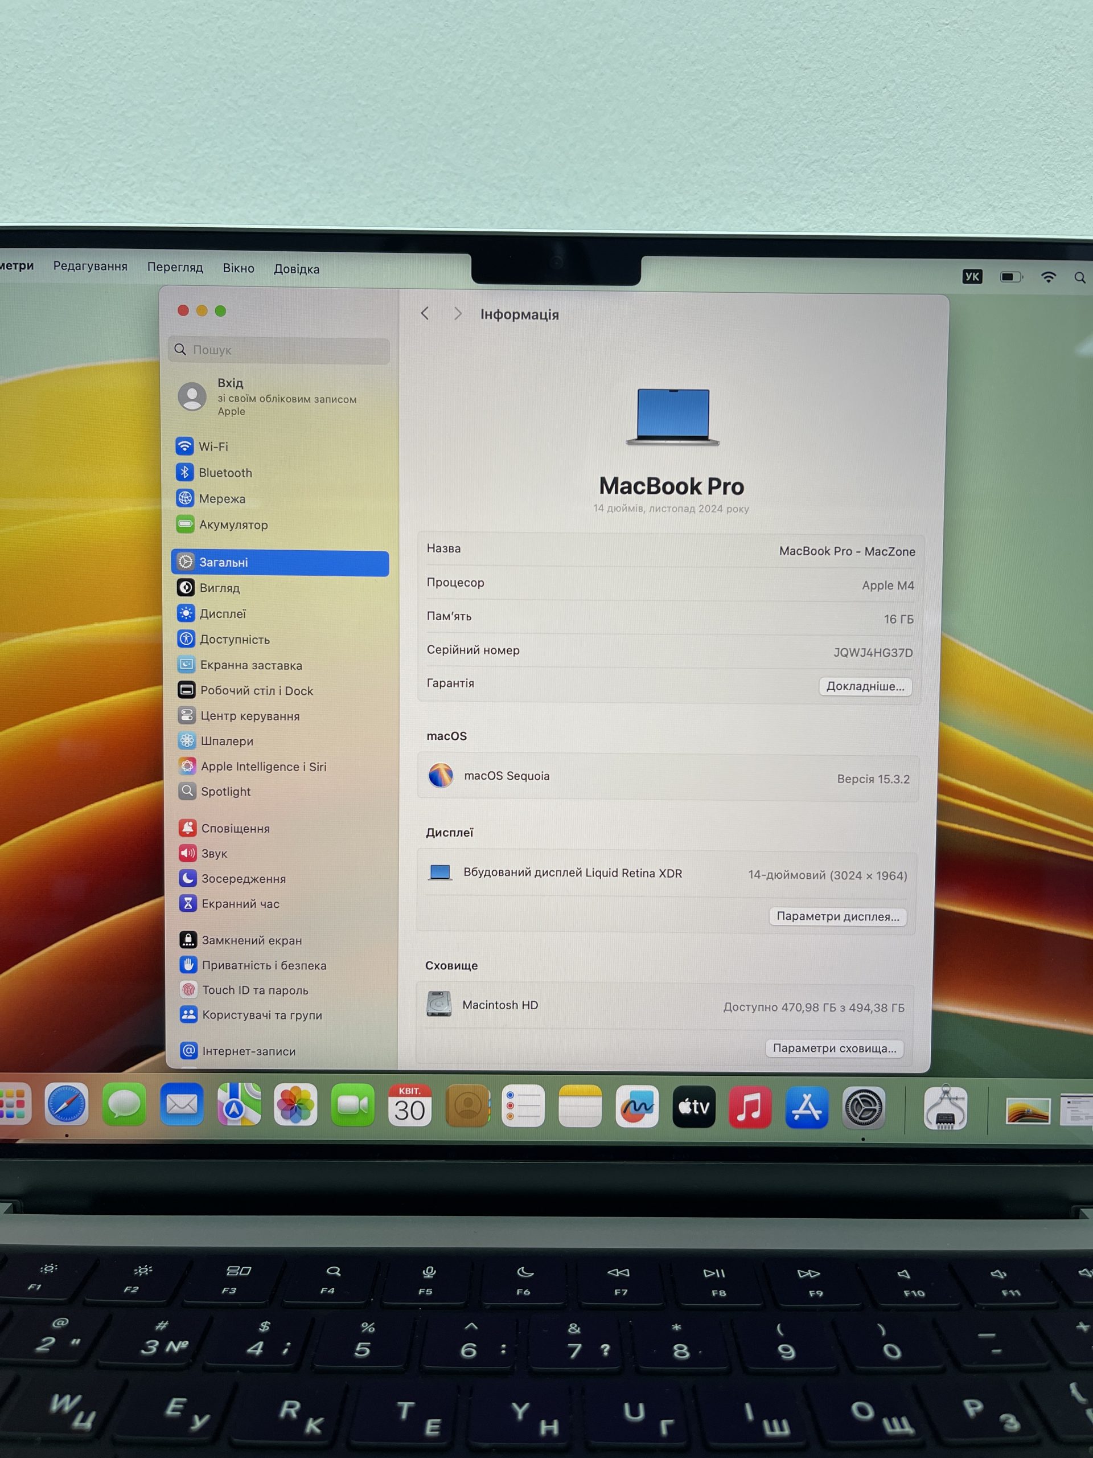
Task: Click 16 ГБ memory value
Action: (x=899, y=619)
